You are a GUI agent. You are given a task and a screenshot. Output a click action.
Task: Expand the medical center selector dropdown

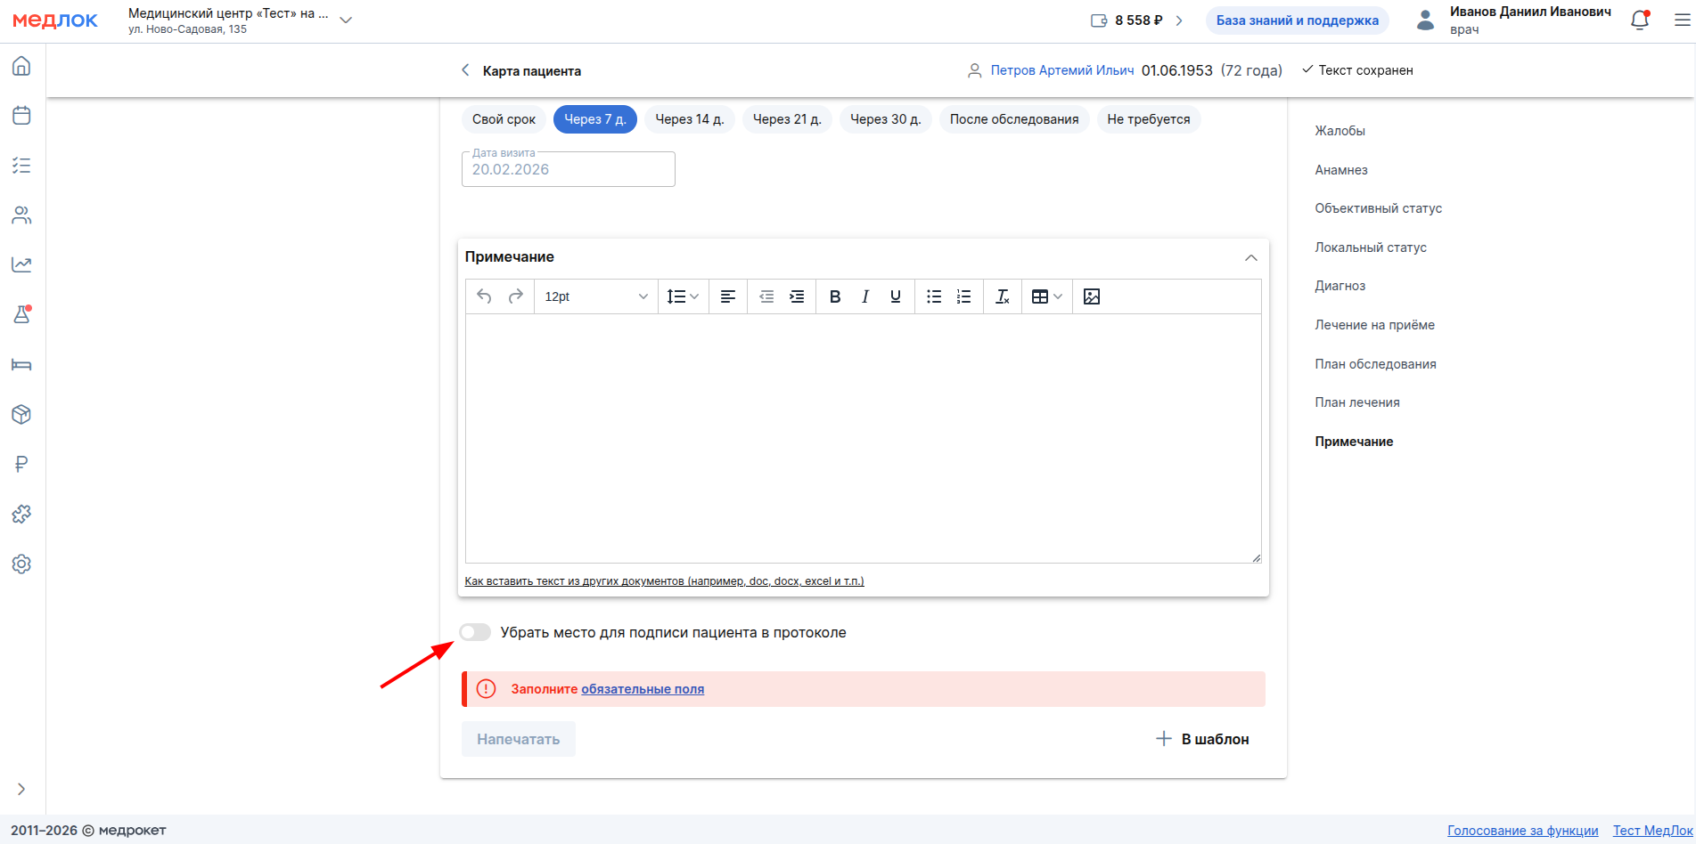tap(347, 20)
